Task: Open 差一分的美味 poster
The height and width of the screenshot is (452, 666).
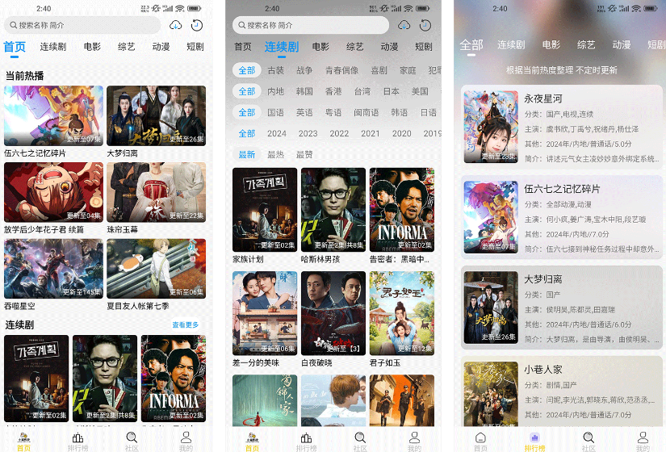Action: click(265, 313)
